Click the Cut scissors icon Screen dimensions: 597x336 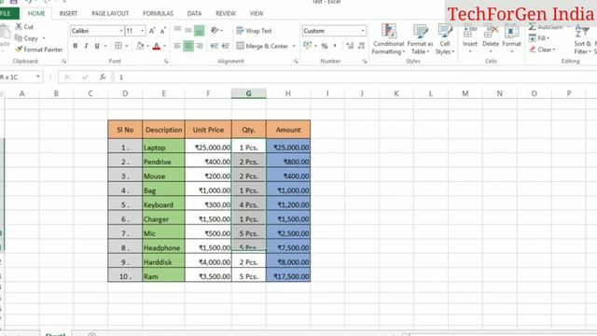coord(19,27)
